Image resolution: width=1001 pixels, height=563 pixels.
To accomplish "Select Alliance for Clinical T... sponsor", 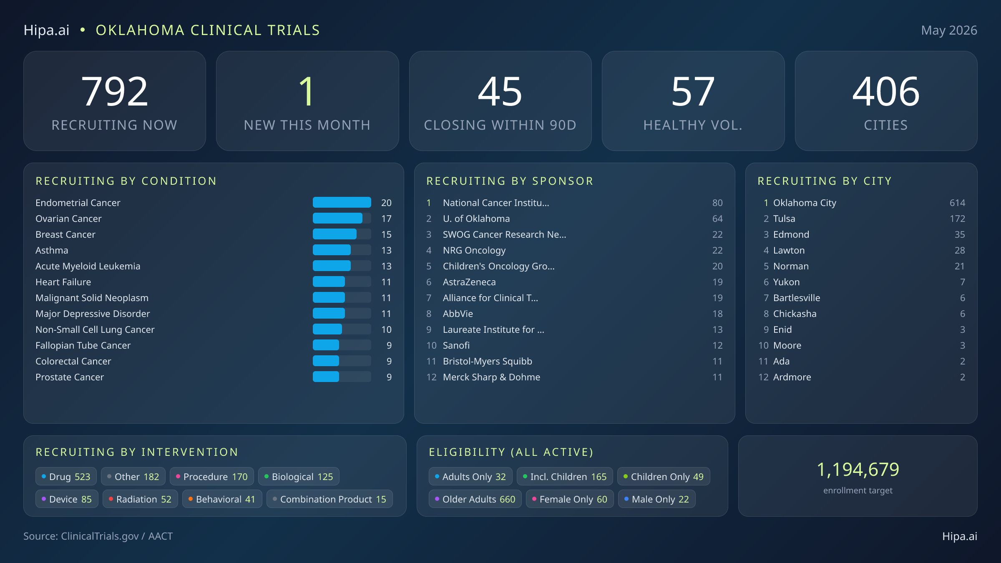I will tap(574, 298).
